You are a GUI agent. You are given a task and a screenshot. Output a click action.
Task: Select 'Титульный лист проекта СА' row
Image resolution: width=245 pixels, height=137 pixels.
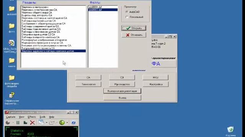tap(53, 48)
